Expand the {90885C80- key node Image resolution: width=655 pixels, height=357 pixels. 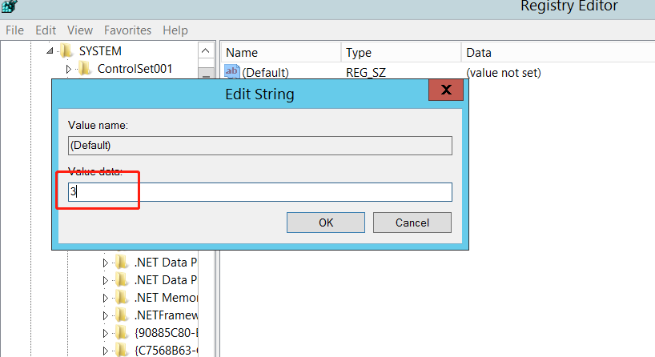(x=105, y=333)
